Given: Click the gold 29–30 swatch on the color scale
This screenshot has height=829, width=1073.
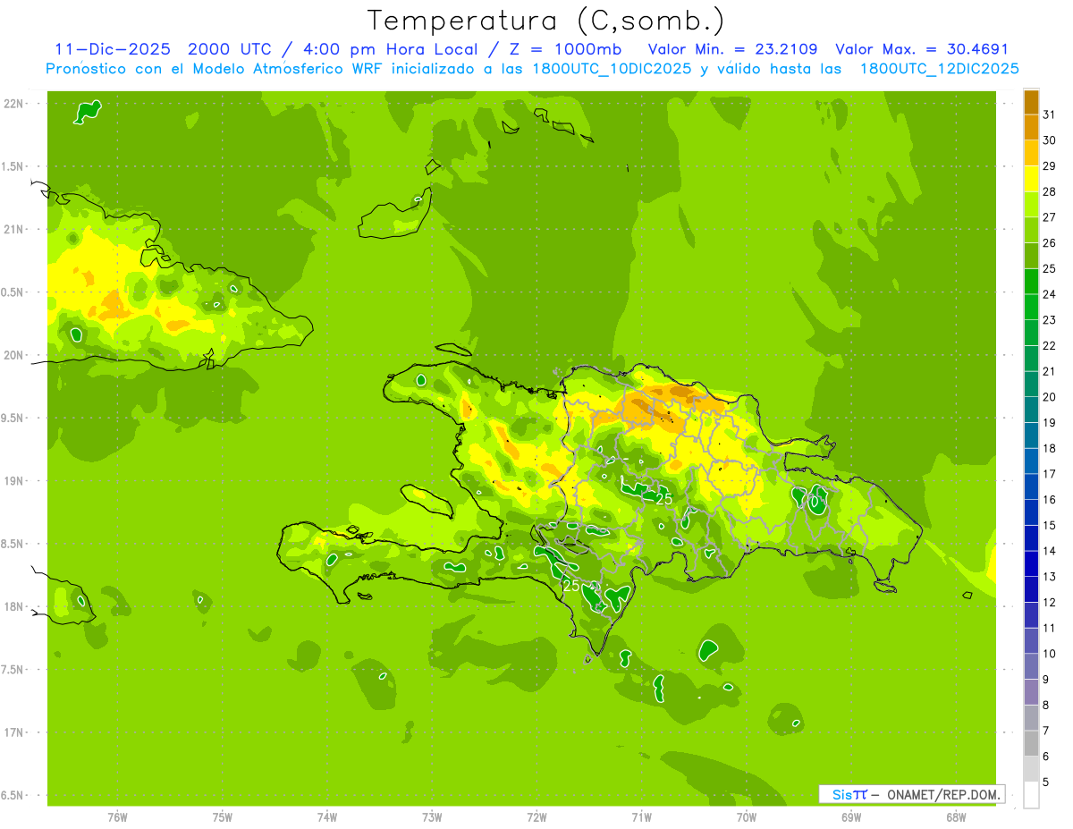Looking at the screenshot, I should click(x=1031, y=154).
